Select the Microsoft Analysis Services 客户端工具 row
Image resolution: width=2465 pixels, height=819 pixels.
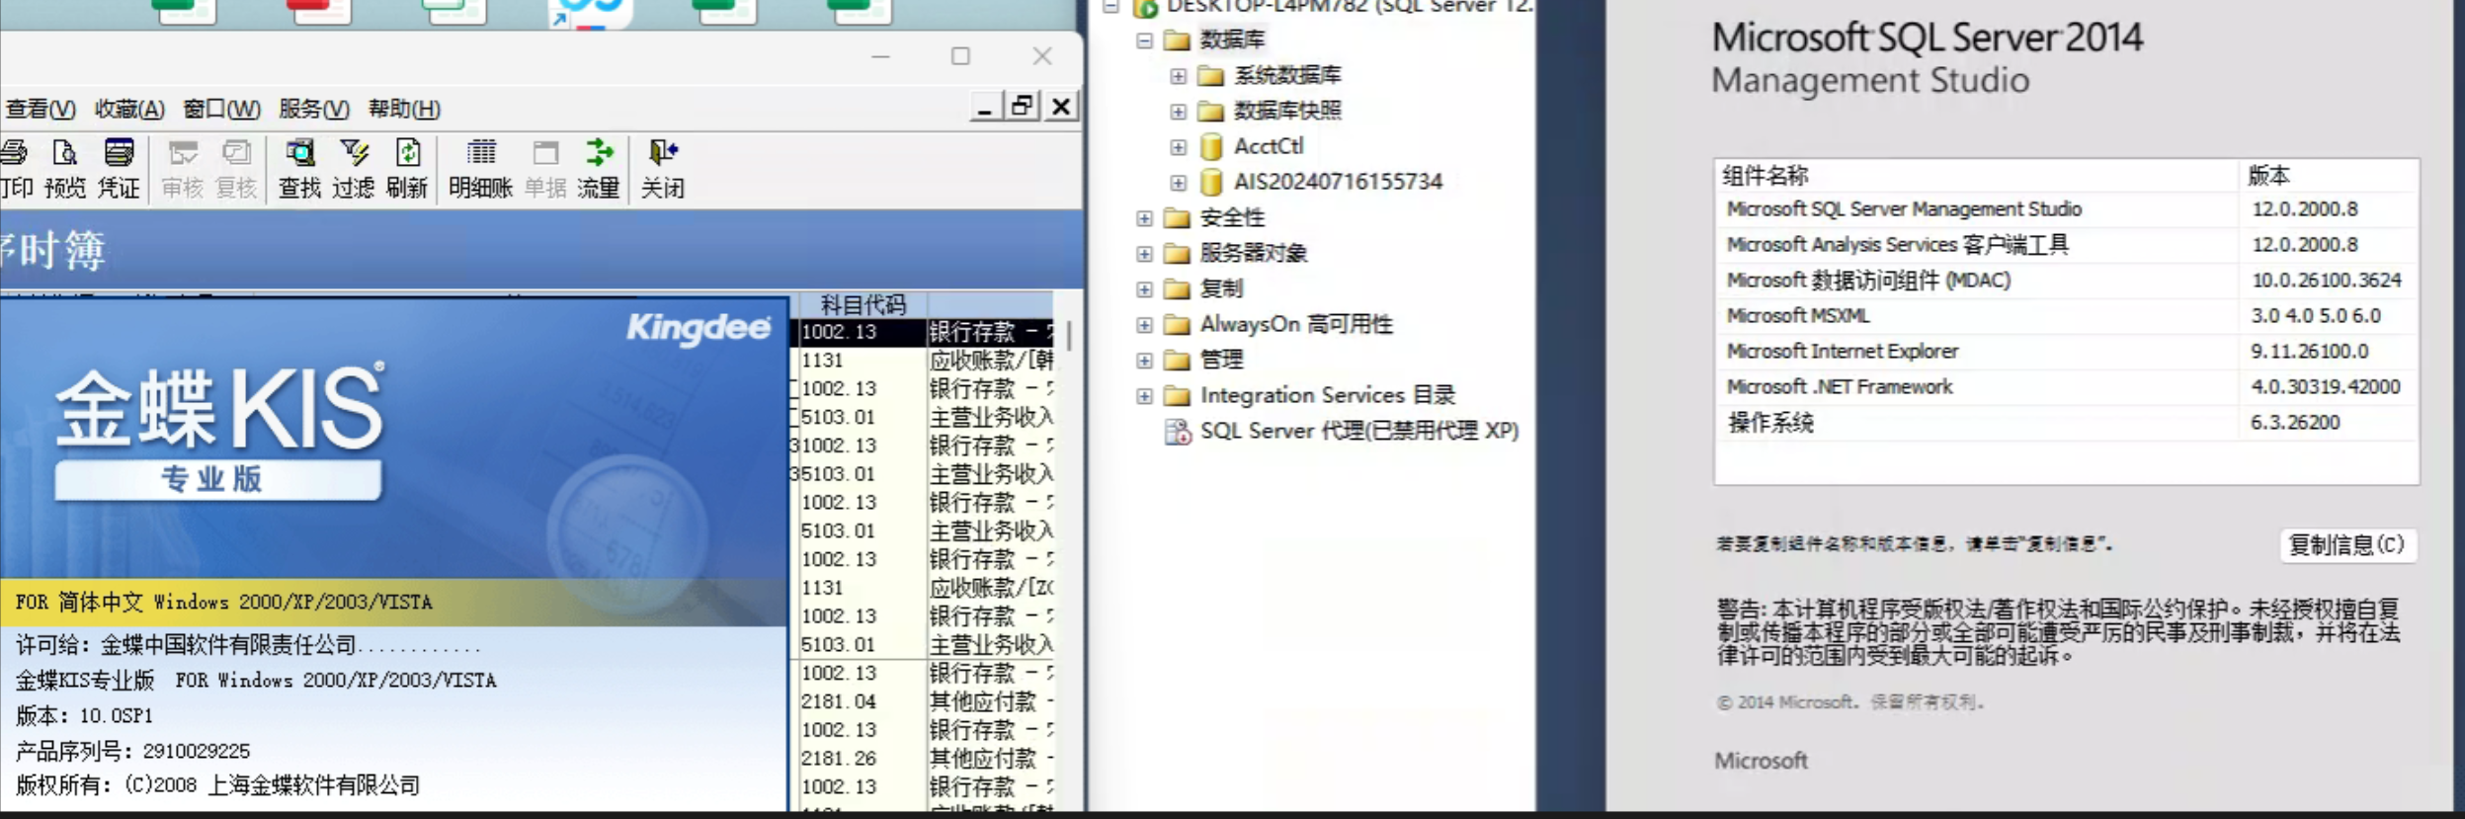pyautogui.click(x=2067, y=245)
